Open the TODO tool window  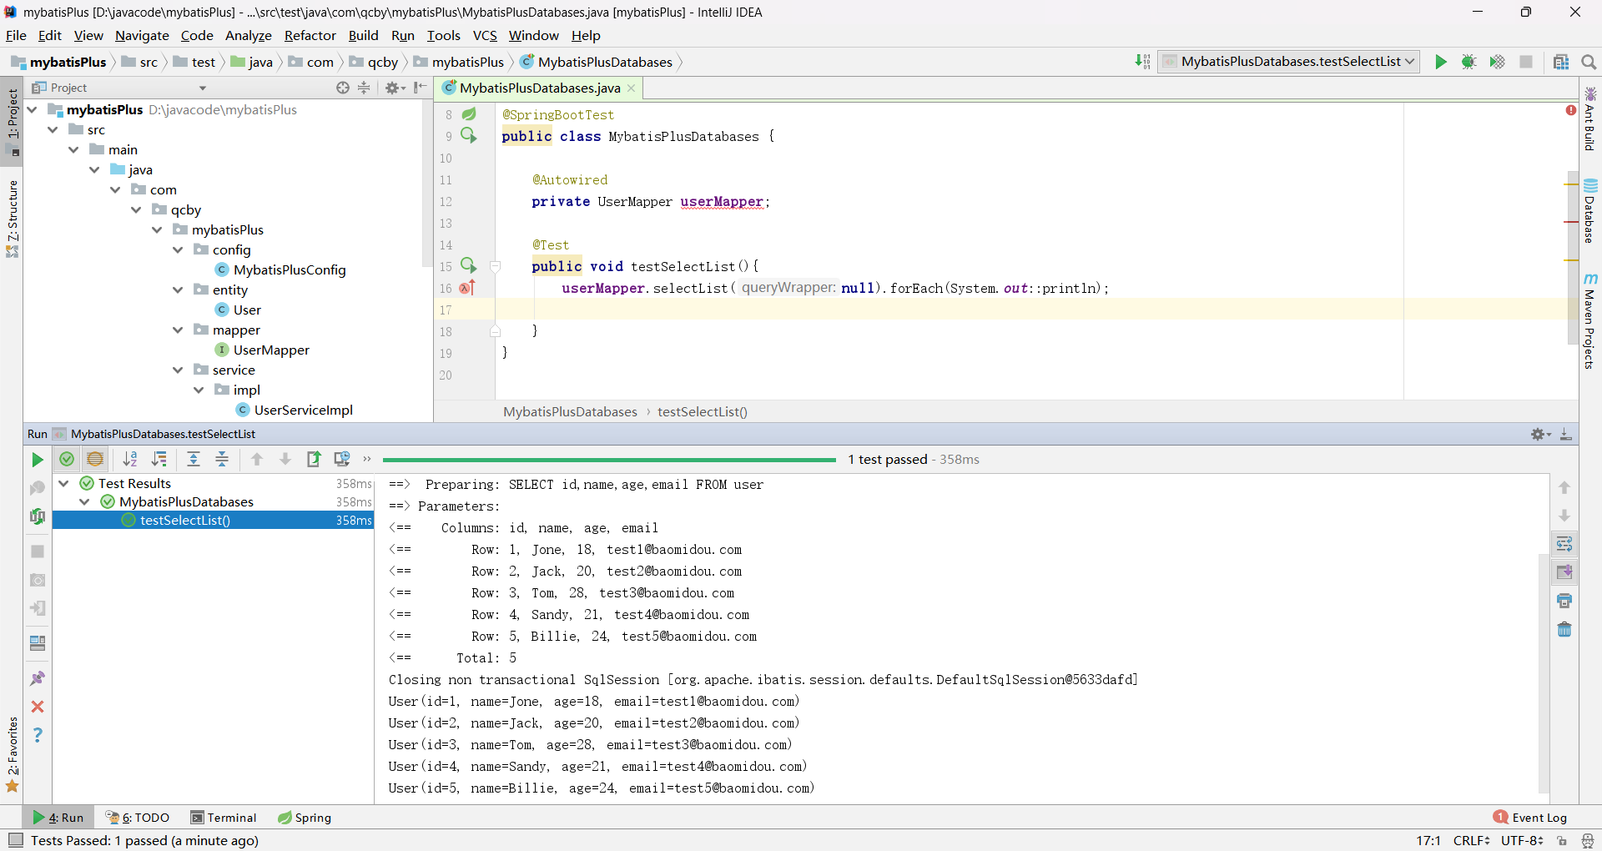pos(138,818)
